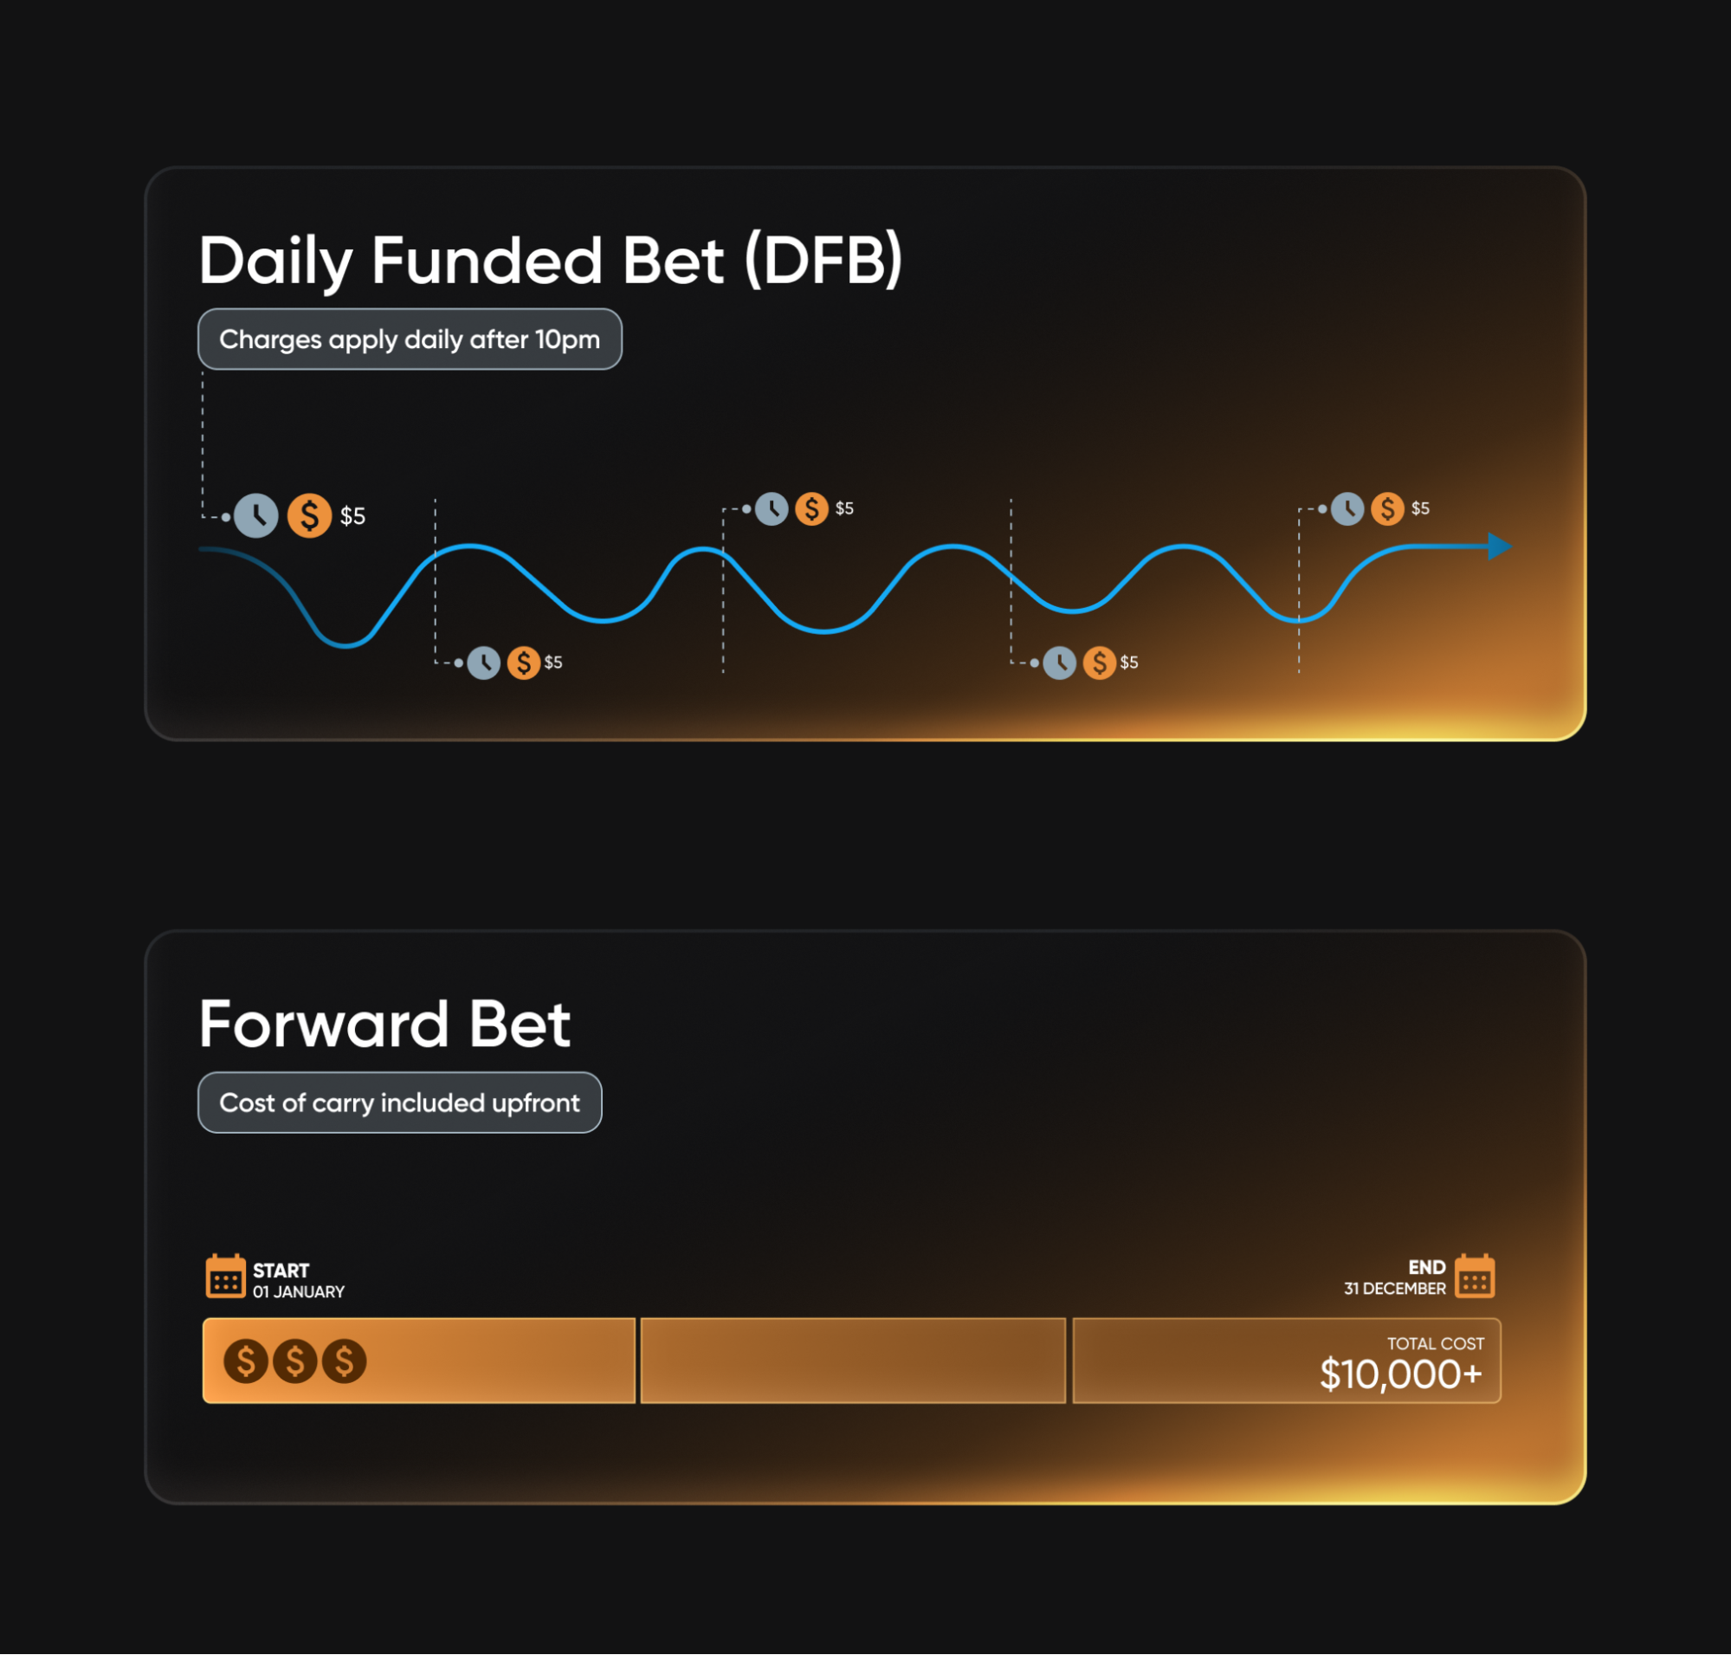Click the START calendar icon
The width and height of the screenshot is (1731, 1655).
tap(225, 1276)
